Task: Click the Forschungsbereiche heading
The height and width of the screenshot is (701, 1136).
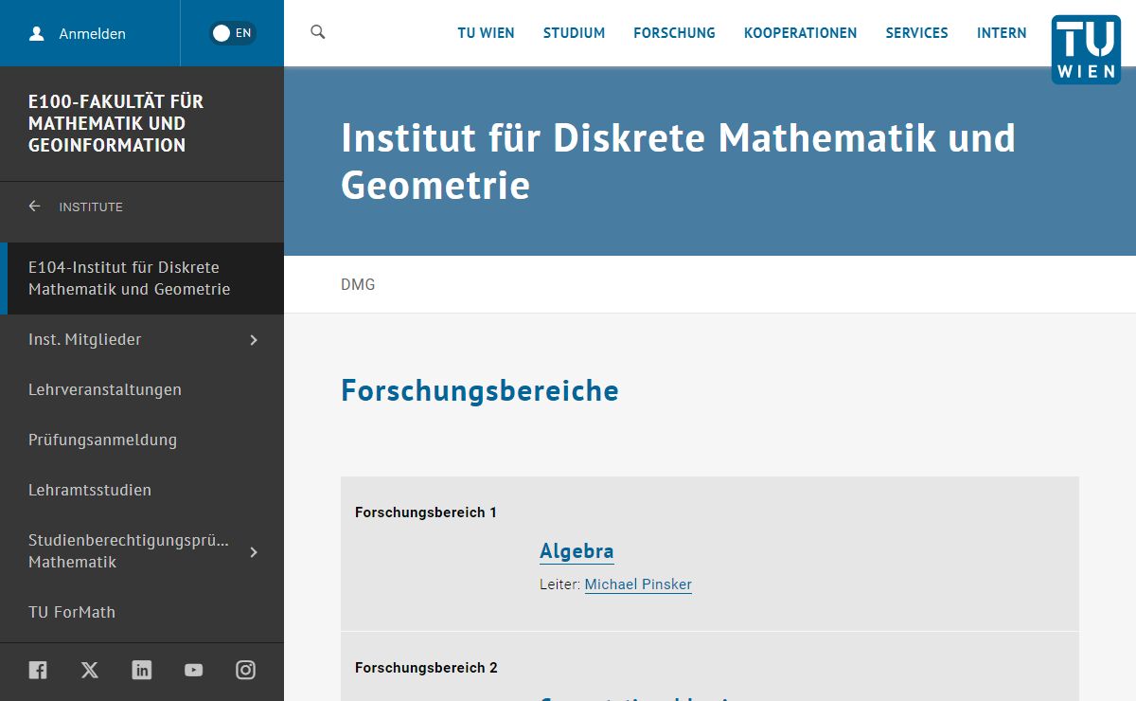Action: pos(480,390)
